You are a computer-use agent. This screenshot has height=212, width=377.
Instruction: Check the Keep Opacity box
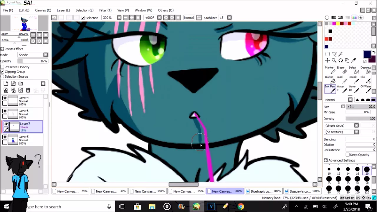(x=348, y=155)
